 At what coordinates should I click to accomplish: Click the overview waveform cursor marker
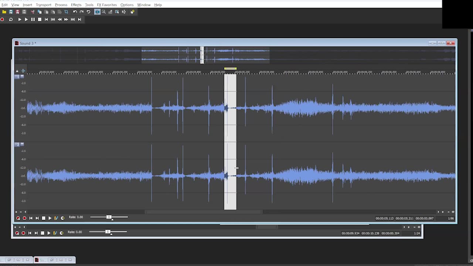click(x=202, y=55)
